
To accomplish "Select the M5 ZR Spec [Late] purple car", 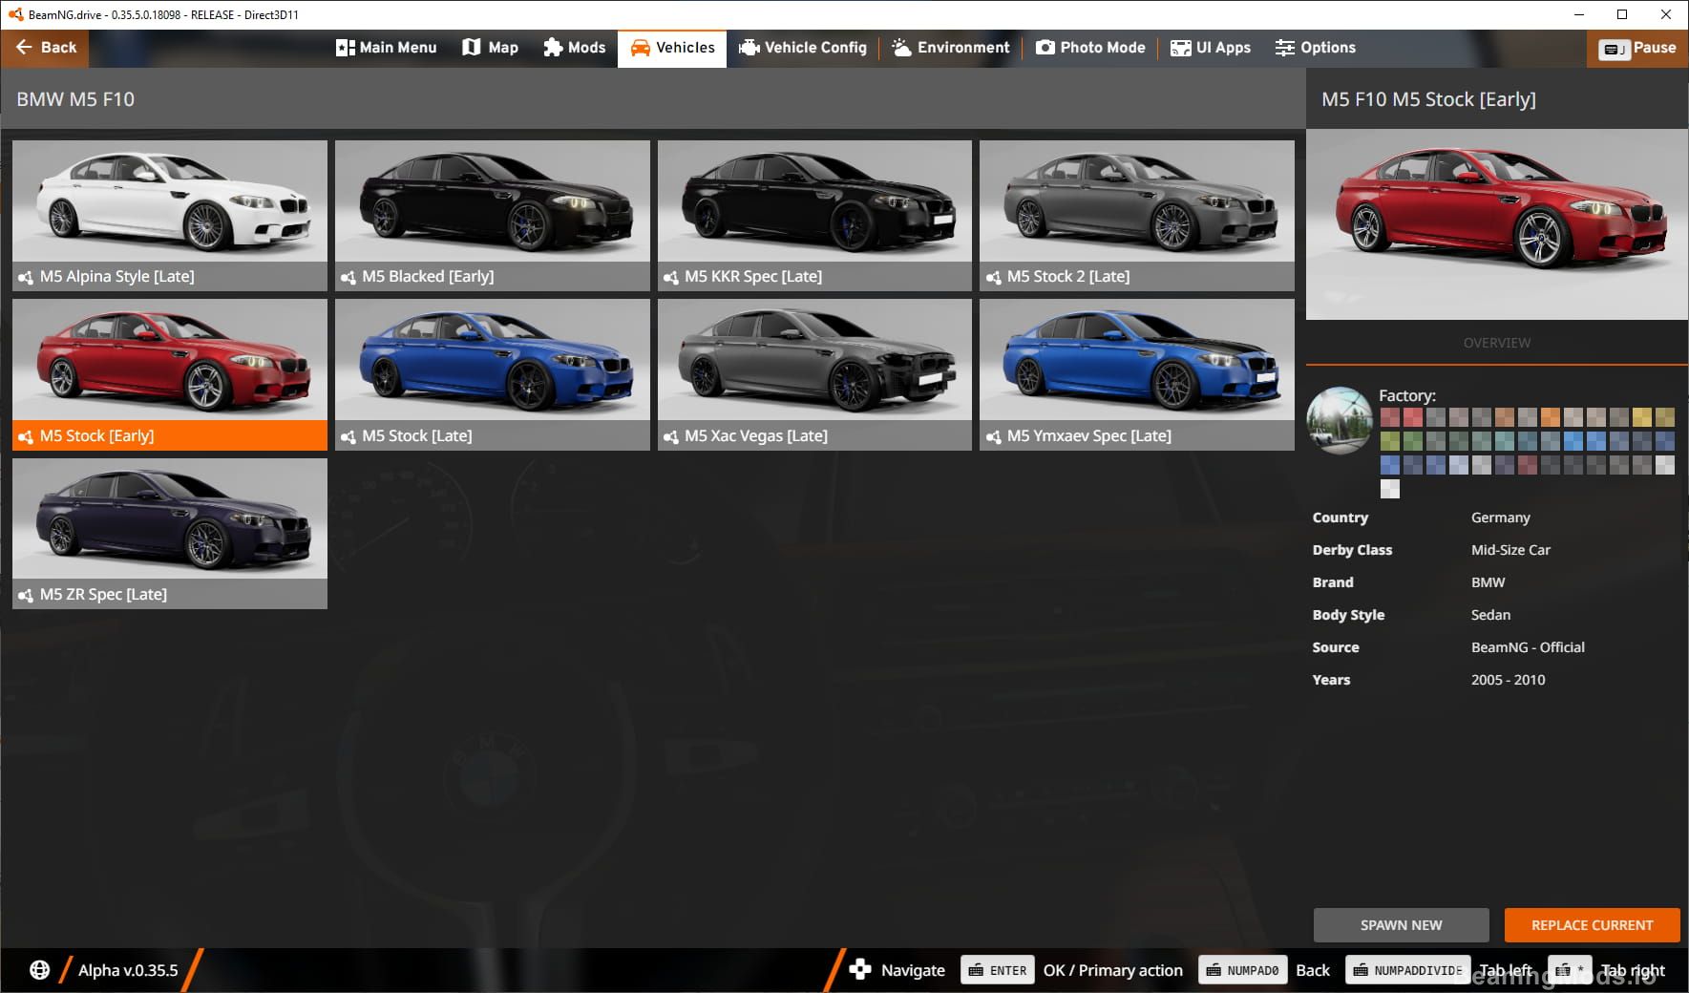I will [170, 534].
